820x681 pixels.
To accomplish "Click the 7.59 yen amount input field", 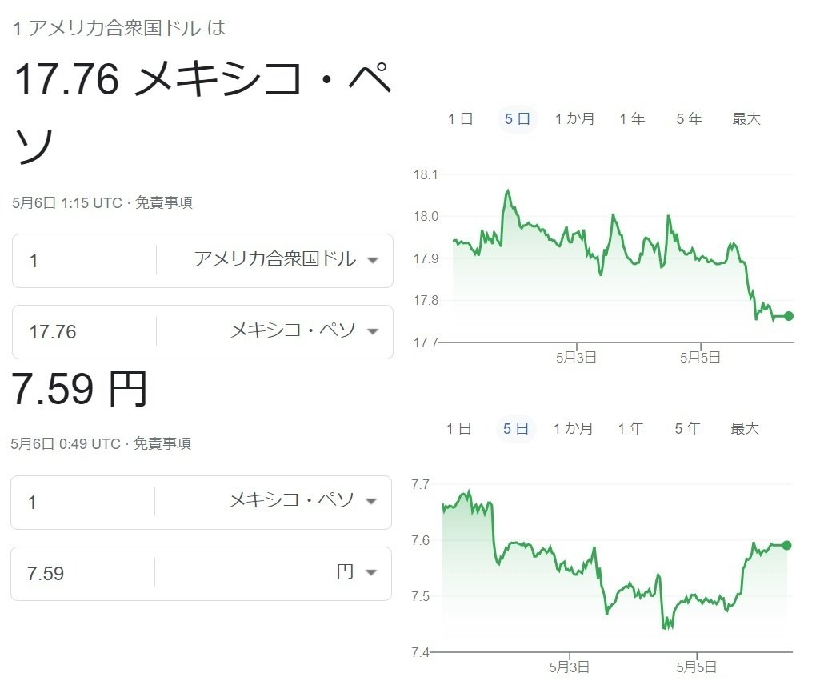I will [x=83, y=573].
